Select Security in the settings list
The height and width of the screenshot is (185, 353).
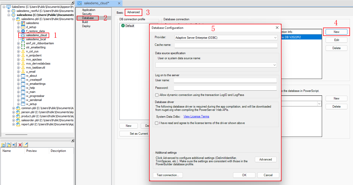[87, 14]
